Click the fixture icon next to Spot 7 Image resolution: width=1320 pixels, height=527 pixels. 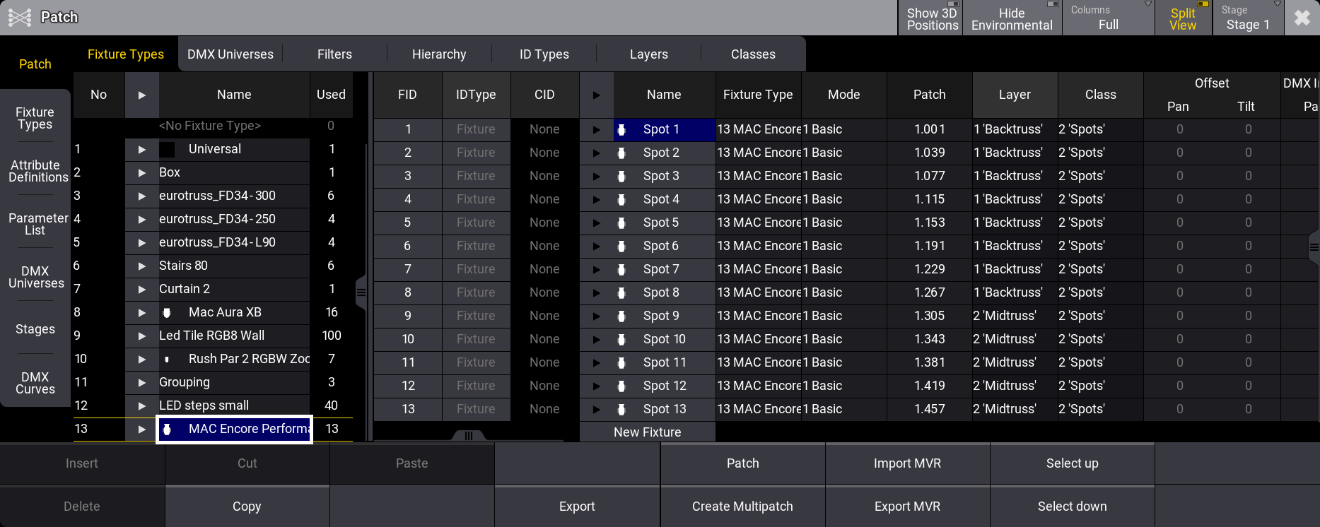click(621, 269)
